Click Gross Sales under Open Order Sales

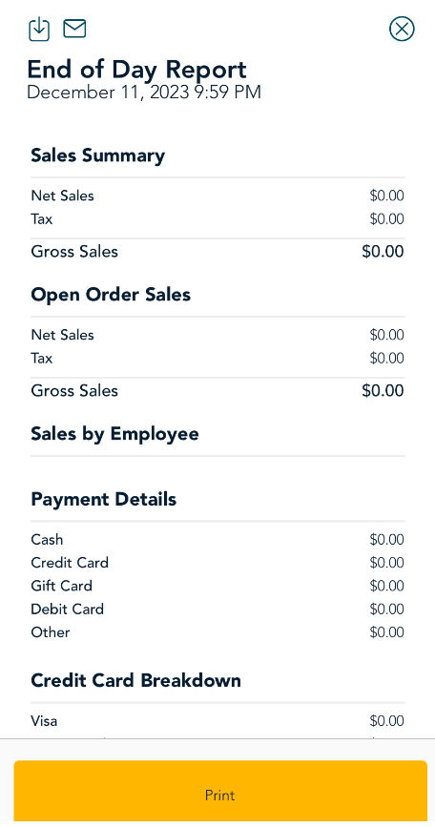[217, 391]
